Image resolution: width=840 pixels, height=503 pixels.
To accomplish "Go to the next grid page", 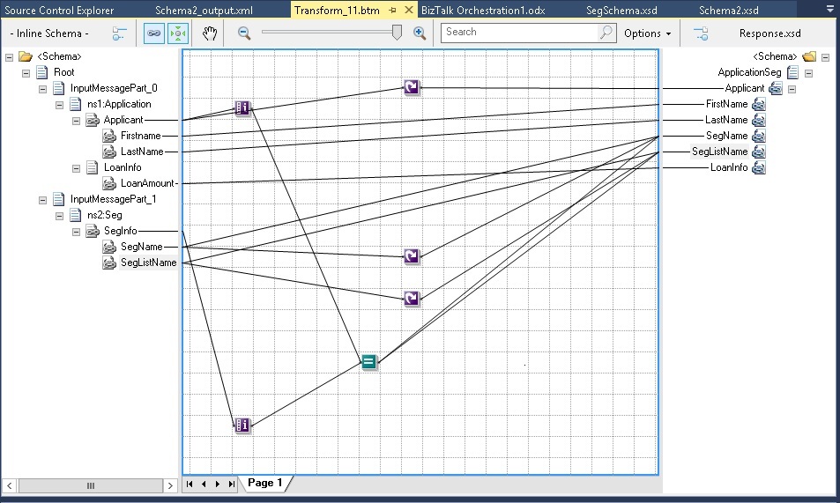I will coord(218,484).
